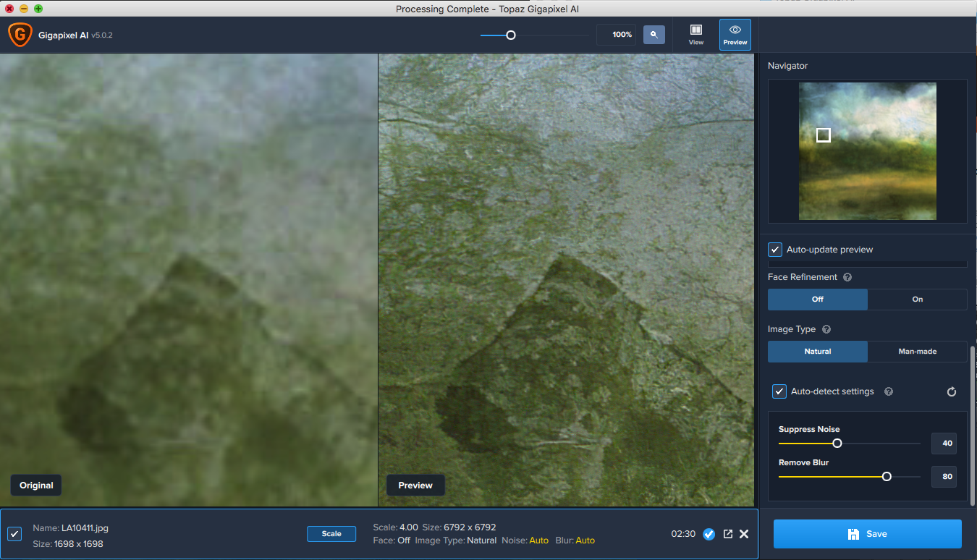This screenshot has width=977, height=560.
Task: Click the Auto-detect settings help icon
Action: pyautogui.click(x=889, y=391)
